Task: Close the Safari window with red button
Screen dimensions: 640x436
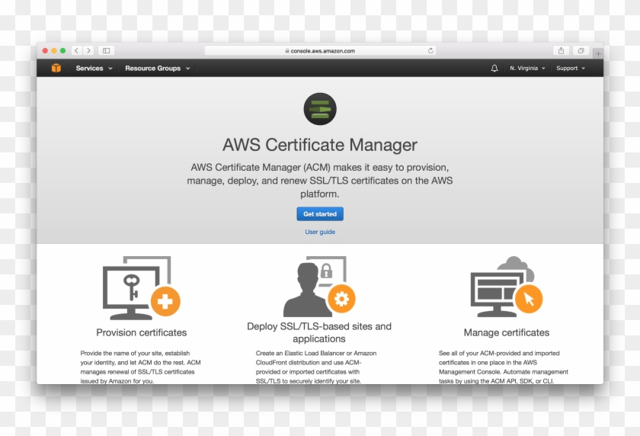Action: (x=45, y=50)
